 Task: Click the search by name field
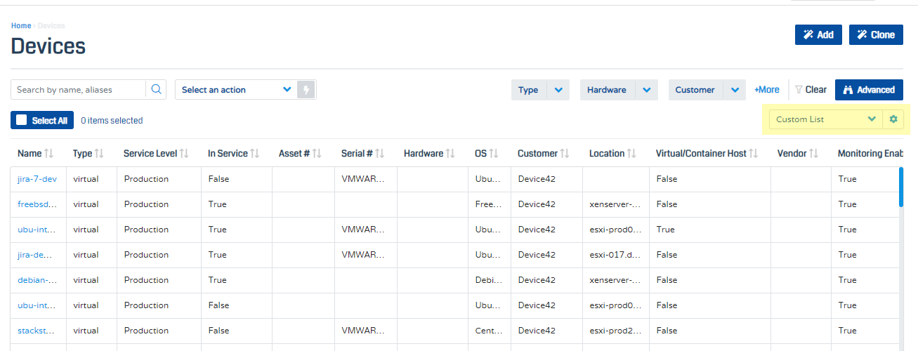click(79, 90)
